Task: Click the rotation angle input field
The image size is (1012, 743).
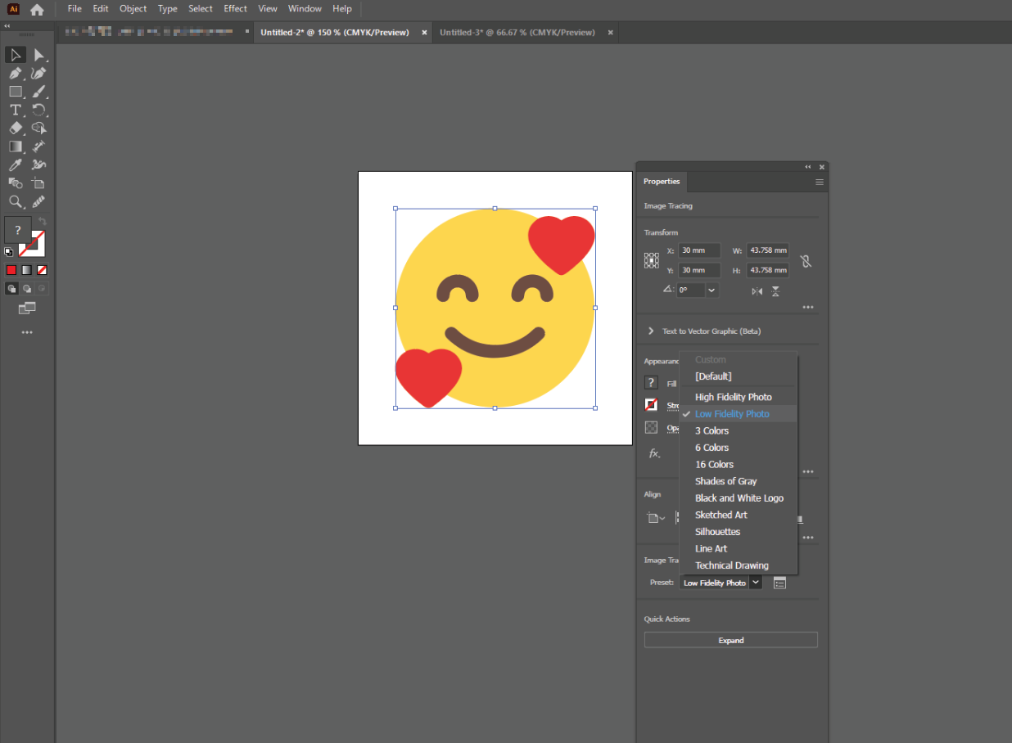Action: click(x=692, y=290)
